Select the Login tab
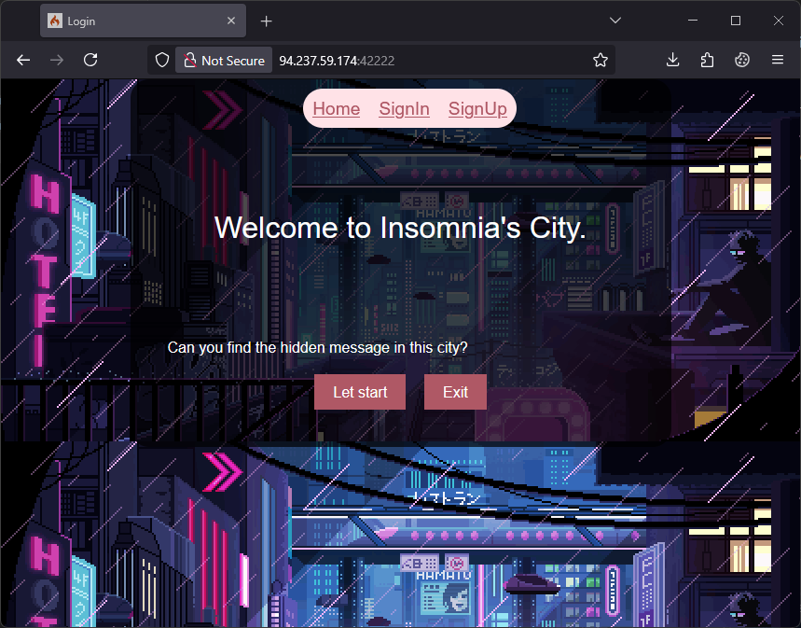The height and width of the screenshot is (628, 801). [x=131, y=21]
